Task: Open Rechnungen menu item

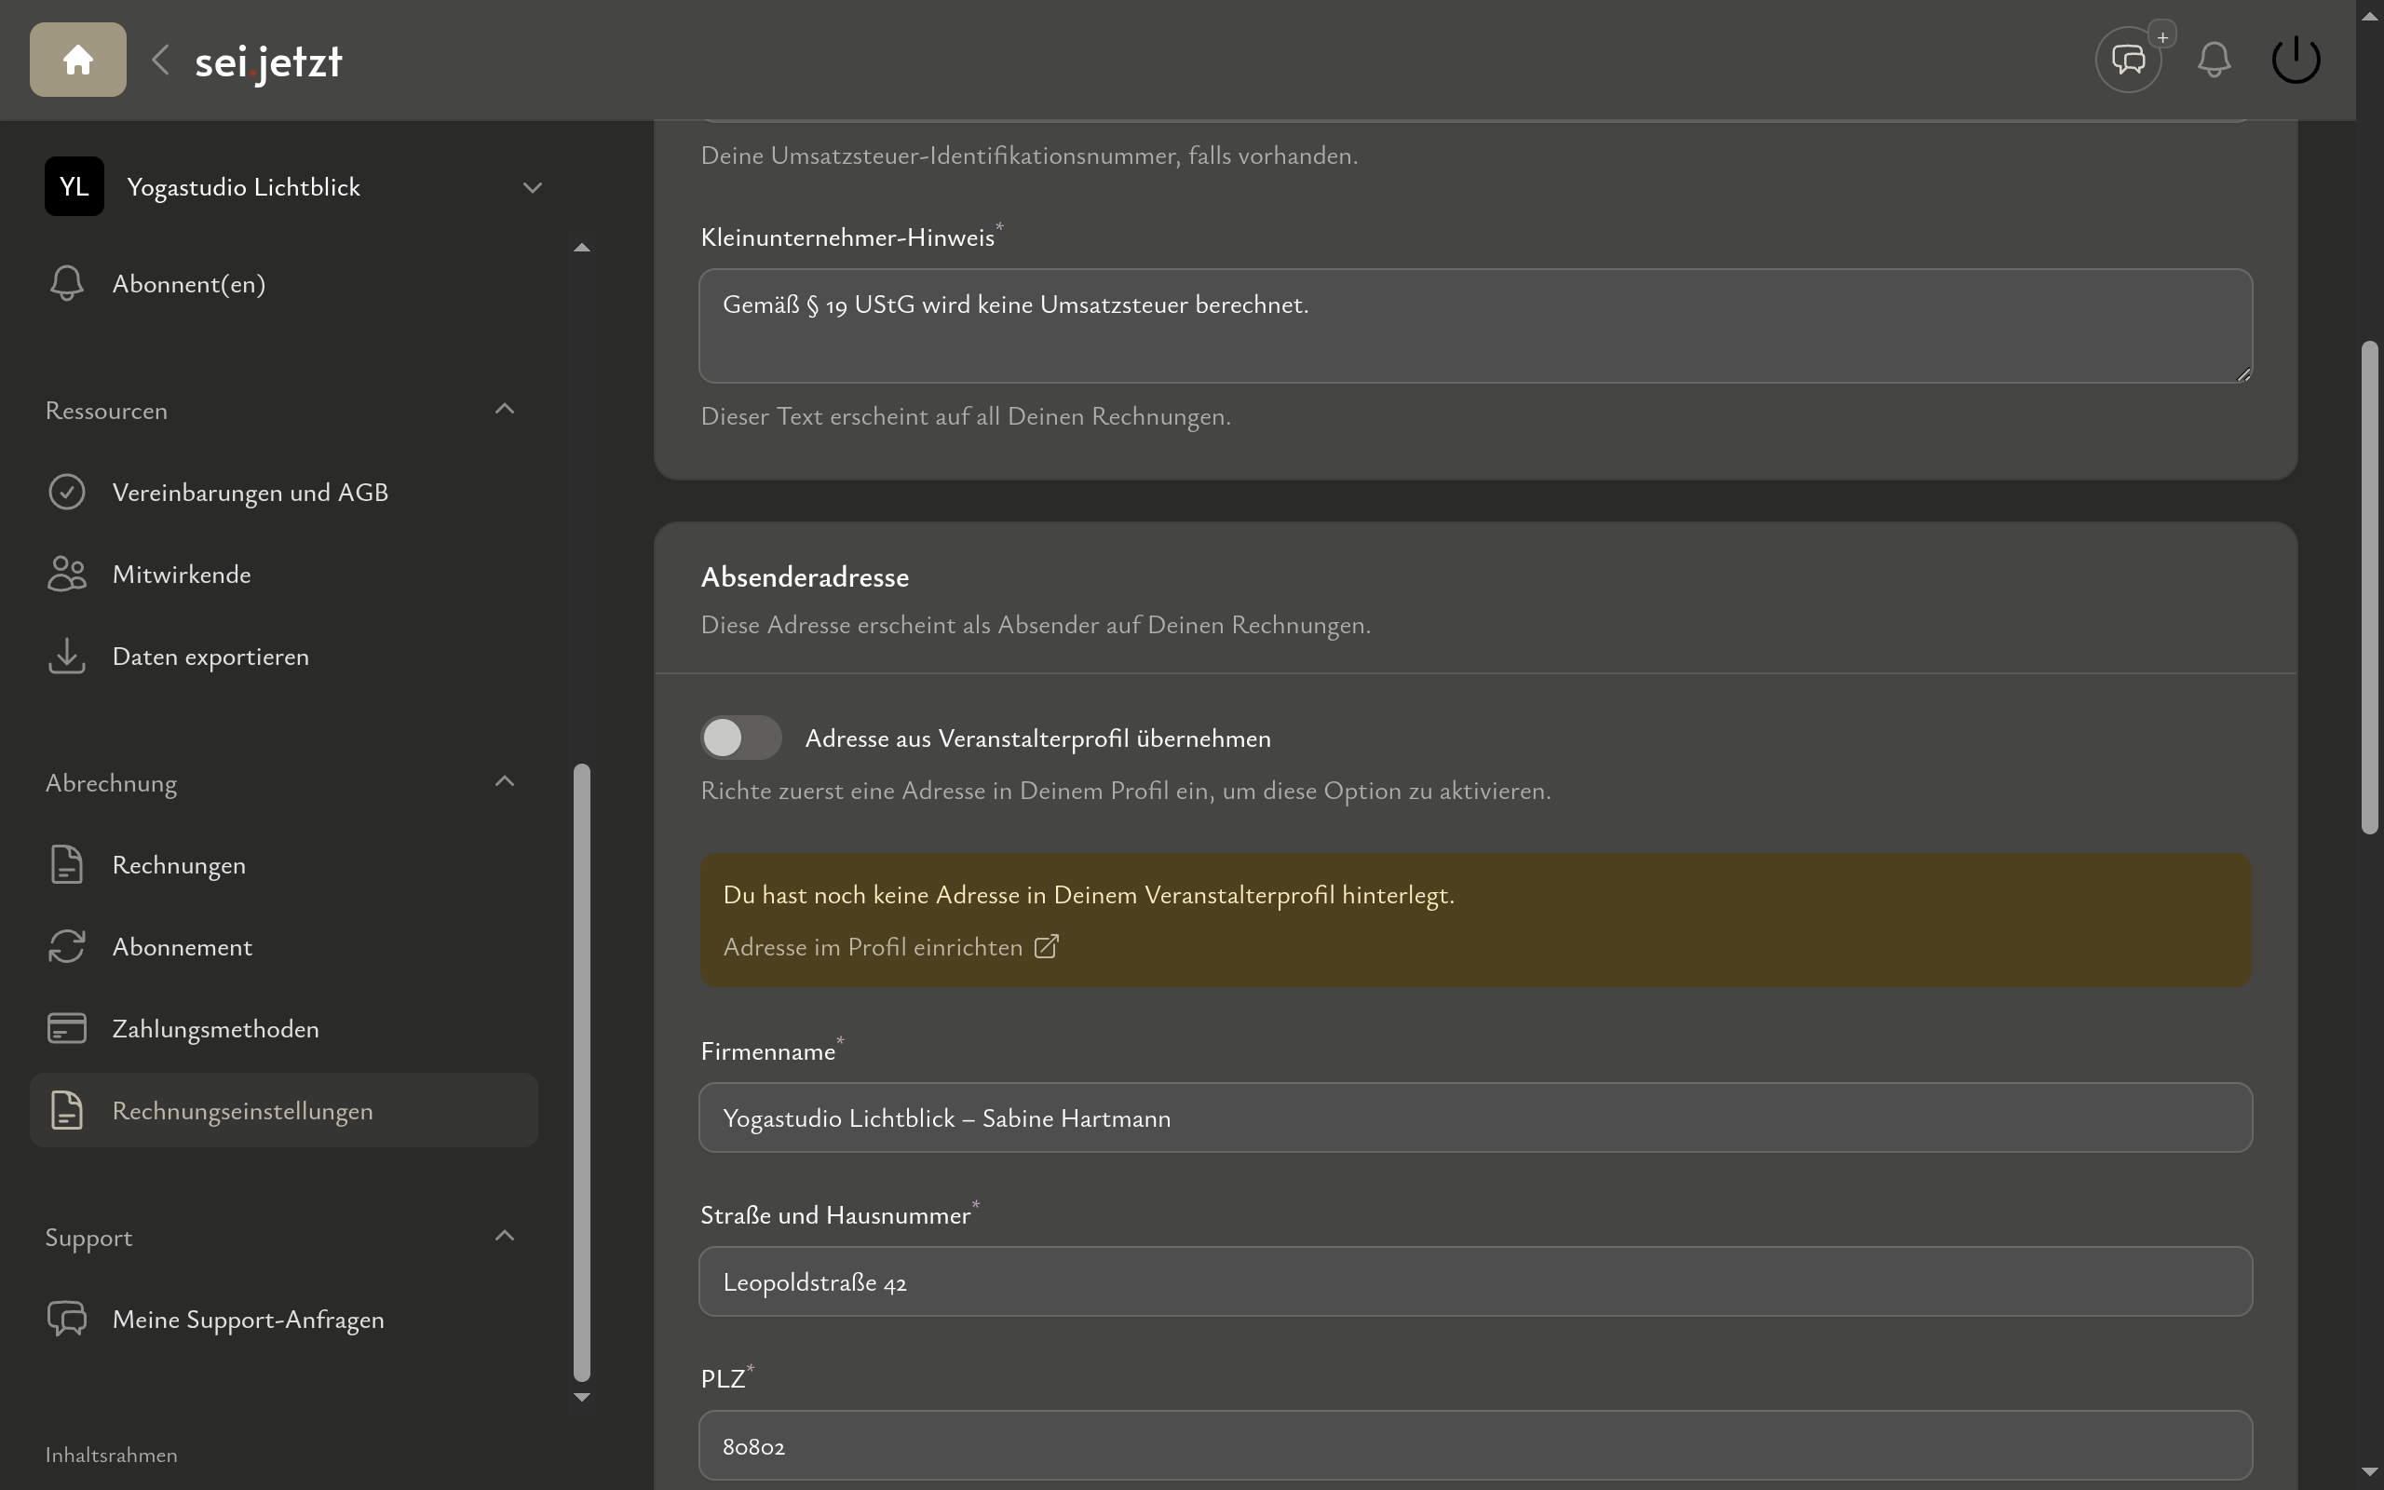Action: (178, 865)
